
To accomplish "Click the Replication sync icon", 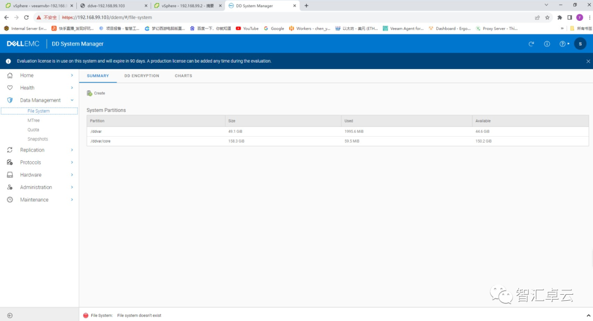I will tap(10, 150).
